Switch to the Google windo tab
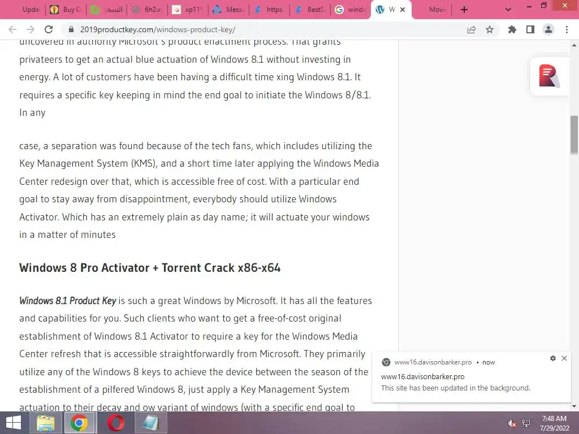 (x=350, y=10)
